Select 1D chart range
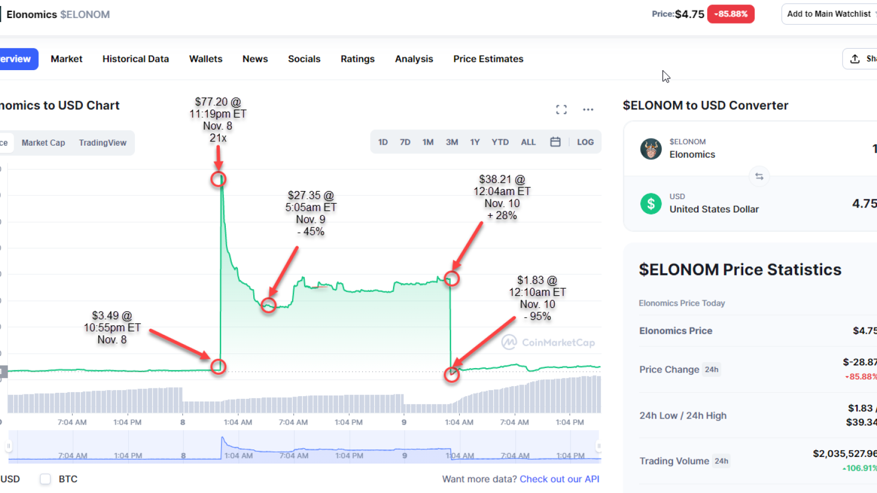 (x=383, y=142)
